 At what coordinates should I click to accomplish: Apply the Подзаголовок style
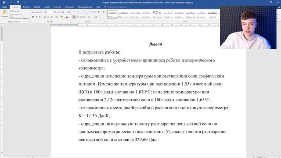[168, 14]
